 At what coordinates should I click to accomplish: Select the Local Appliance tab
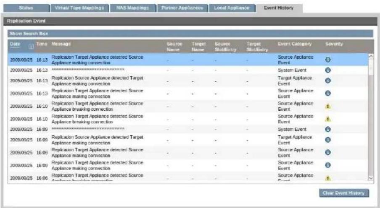(232, 8)
